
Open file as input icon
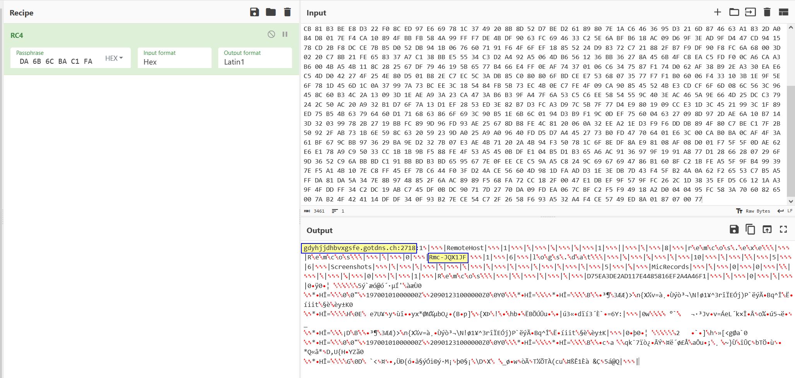750,12
